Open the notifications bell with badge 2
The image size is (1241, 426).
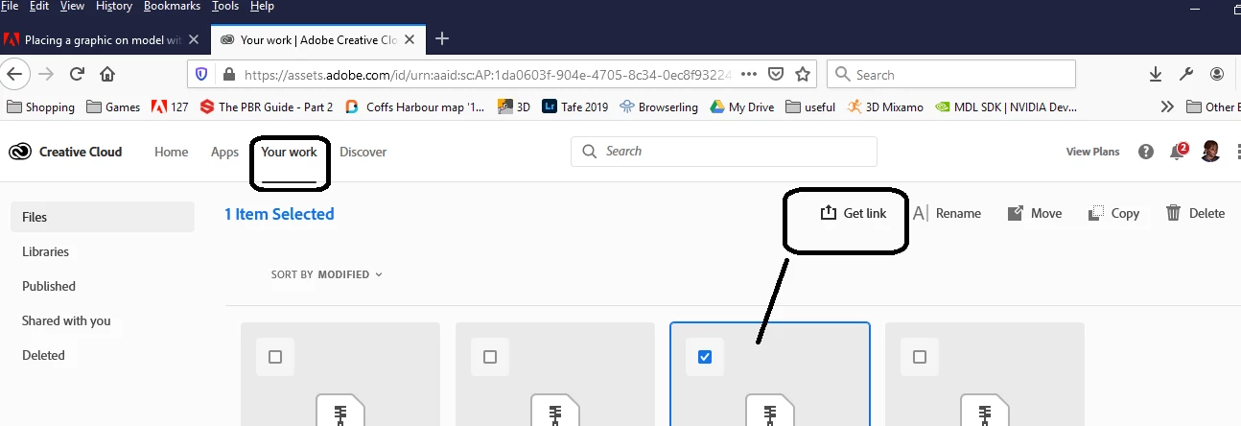pyautogui.click(x=1179, y=151)
